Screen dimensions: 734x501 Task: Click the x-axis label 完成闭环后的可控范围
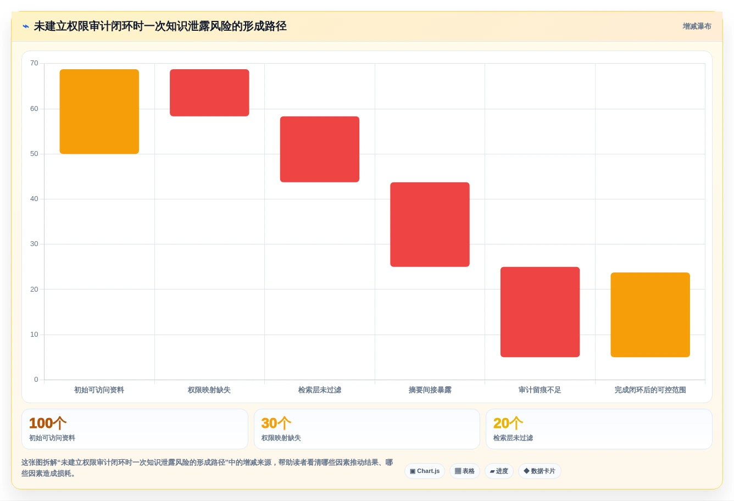(x=650, y=390)
